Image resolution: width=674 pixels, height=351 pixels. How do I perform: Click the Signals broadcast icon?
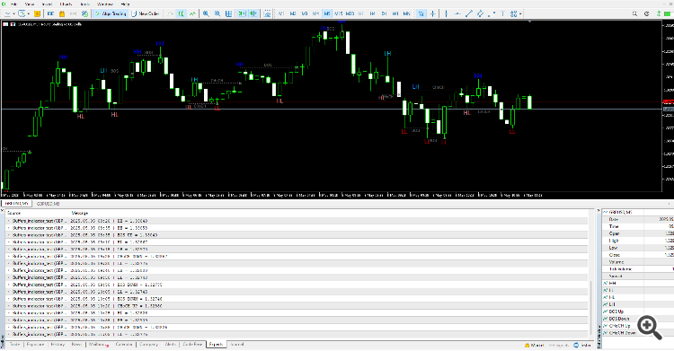(x=73, y=13)
